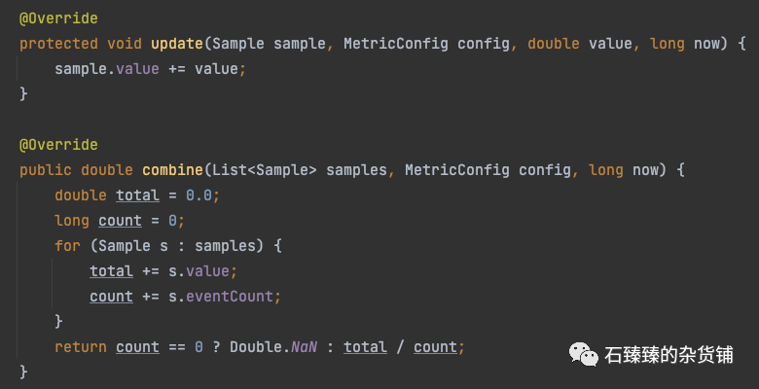
Task: Click the for keyword in loop
Action: (67, 246)
